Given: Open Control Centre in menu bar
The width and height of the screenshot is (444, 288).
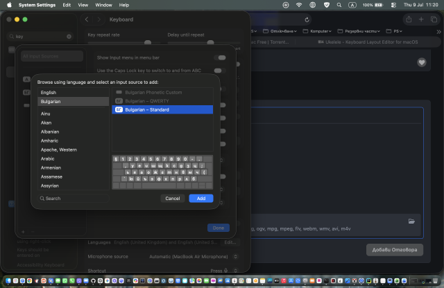Looking at the screenshot, I should point(393,5).
